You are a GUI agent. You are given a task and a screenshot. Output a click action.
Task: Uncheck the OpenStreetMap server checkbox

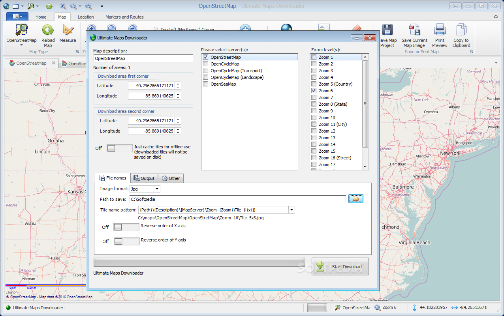[205, 57]
